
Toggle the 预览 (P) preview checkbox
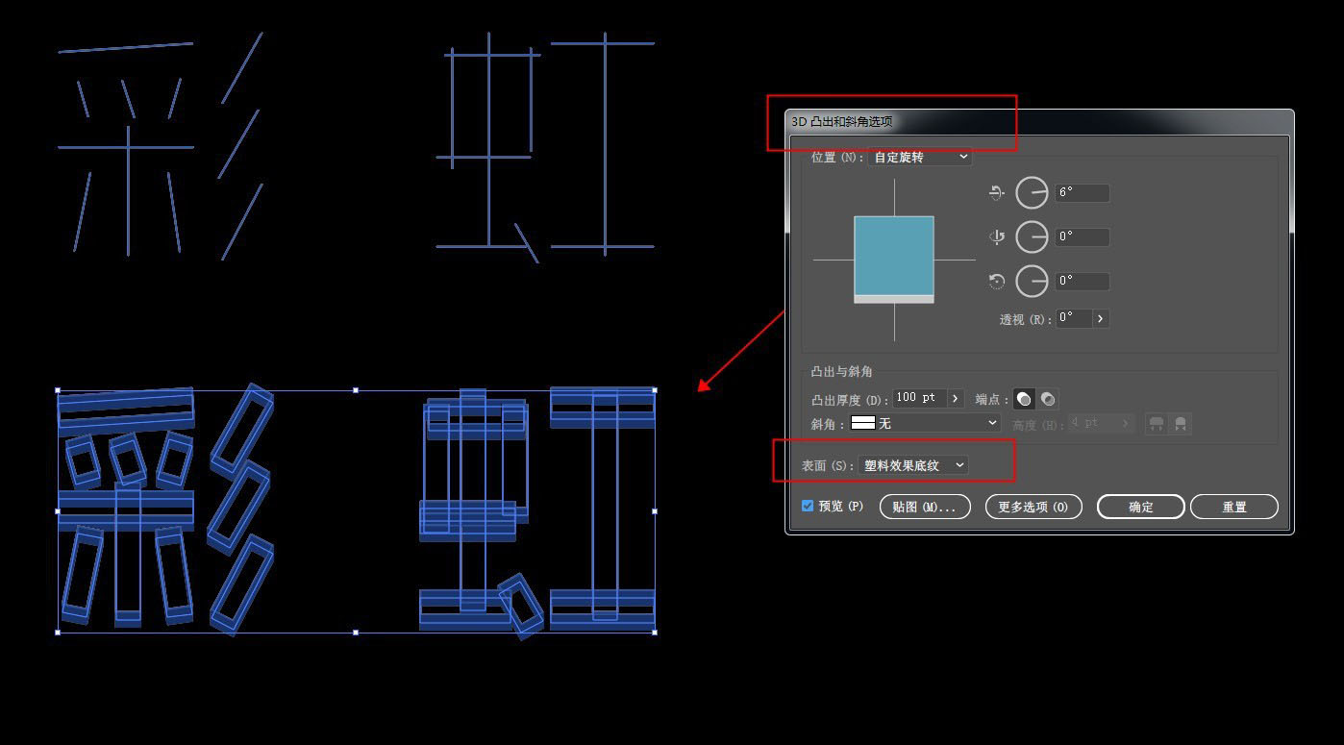[x=808, y=506]
